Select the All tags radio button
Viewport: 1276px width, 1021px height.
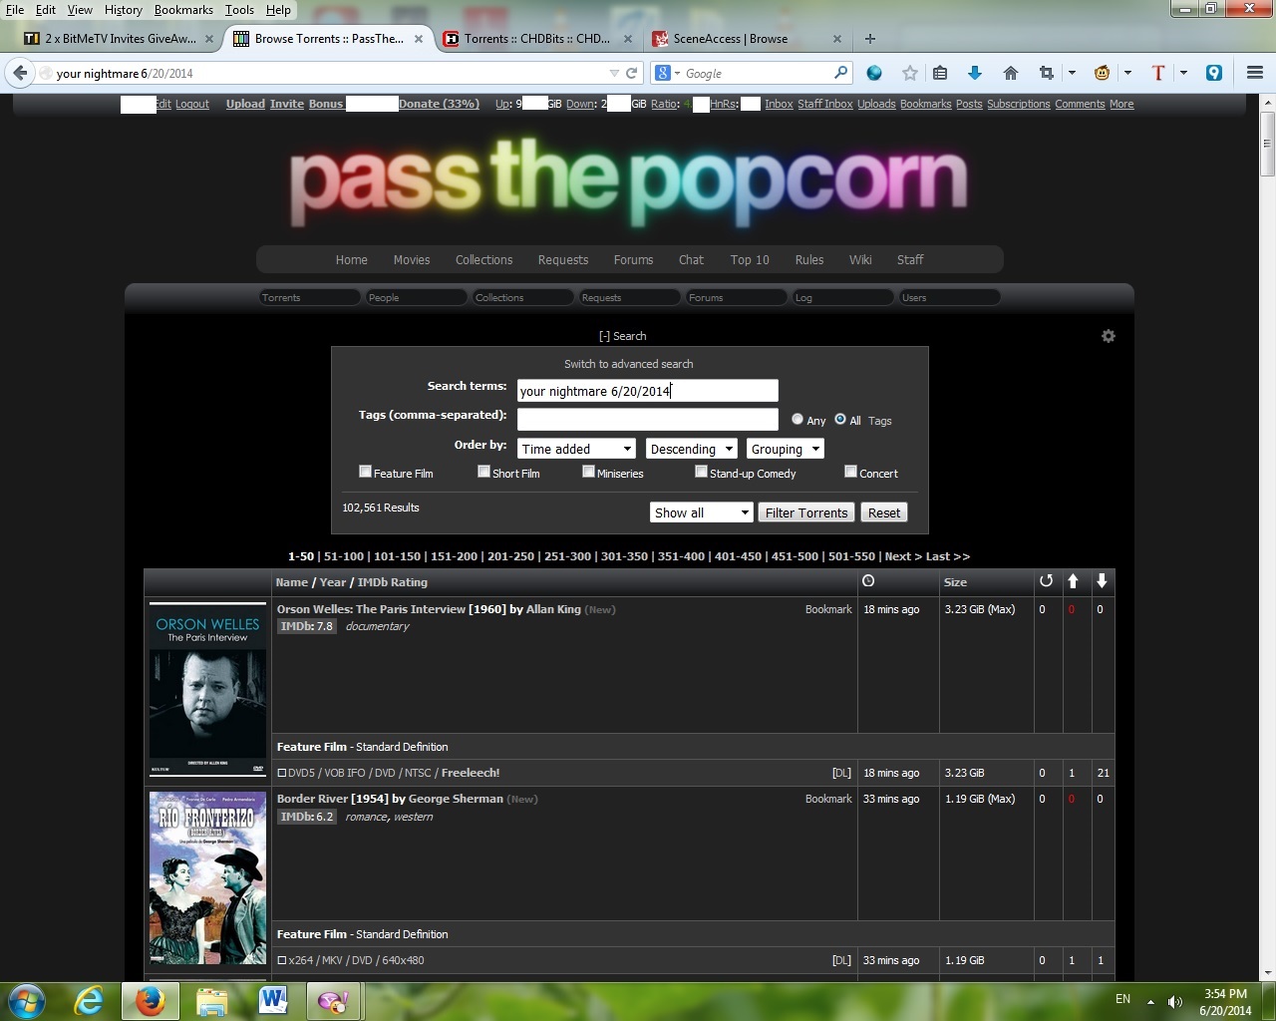(840, 419)
